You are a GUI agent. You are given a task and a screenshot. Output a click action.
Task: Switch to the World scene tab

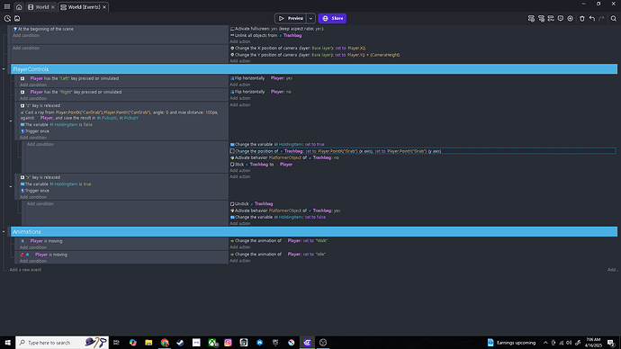click(x=40, y=7)
